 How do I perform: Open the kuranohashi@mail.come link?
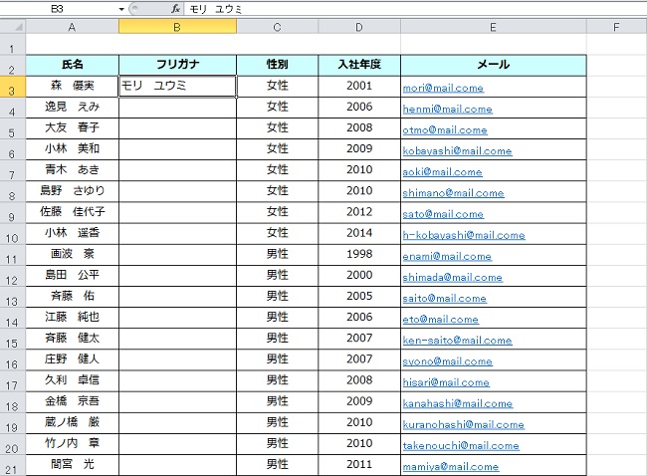pos(463,424)
